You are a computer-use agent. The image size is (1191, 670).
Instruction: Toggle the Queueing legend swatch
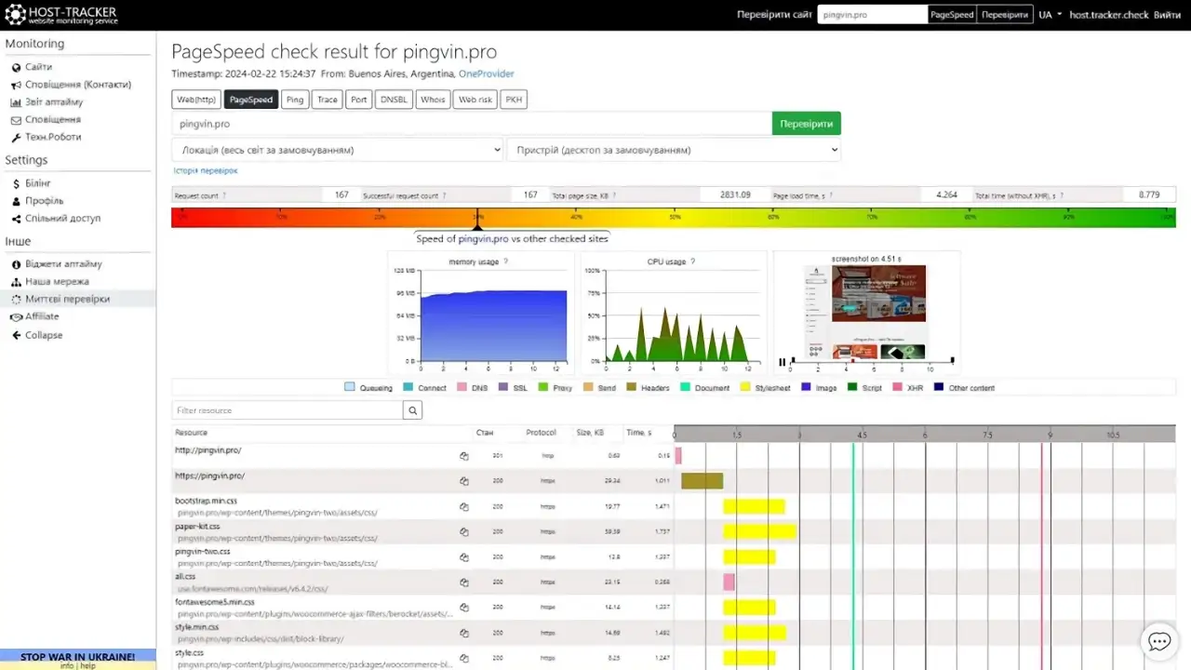(x=350, y=387)
